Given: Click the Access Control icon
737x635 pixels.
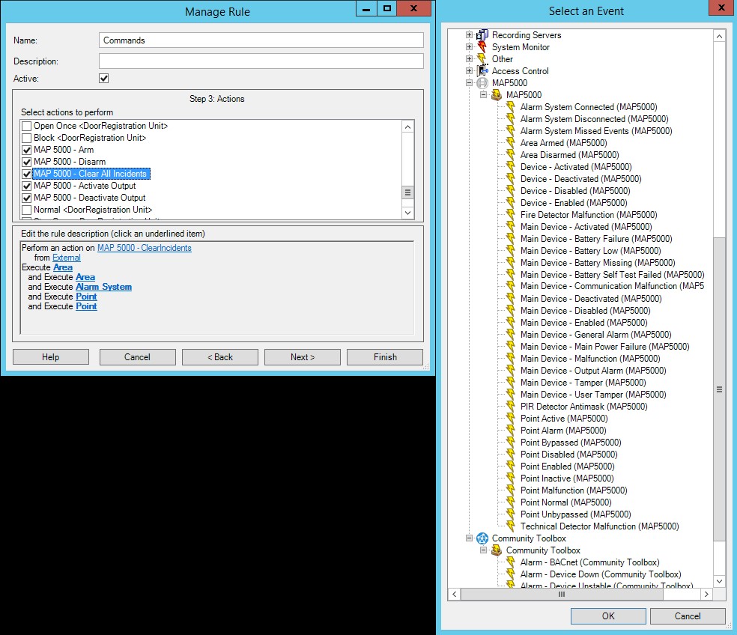Looking at the screenshot, I should (482, 71).
